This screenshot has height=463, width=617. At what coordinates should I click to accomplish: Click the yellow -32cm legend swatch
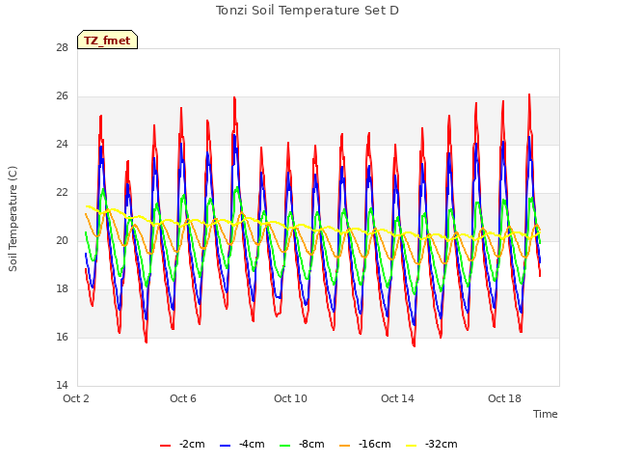pyautogui.click(x=412, y=446)
